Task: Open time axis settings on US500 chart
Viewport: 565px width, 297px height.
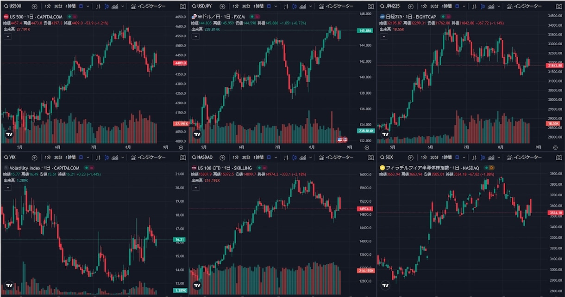Action: tap(181, 147)
